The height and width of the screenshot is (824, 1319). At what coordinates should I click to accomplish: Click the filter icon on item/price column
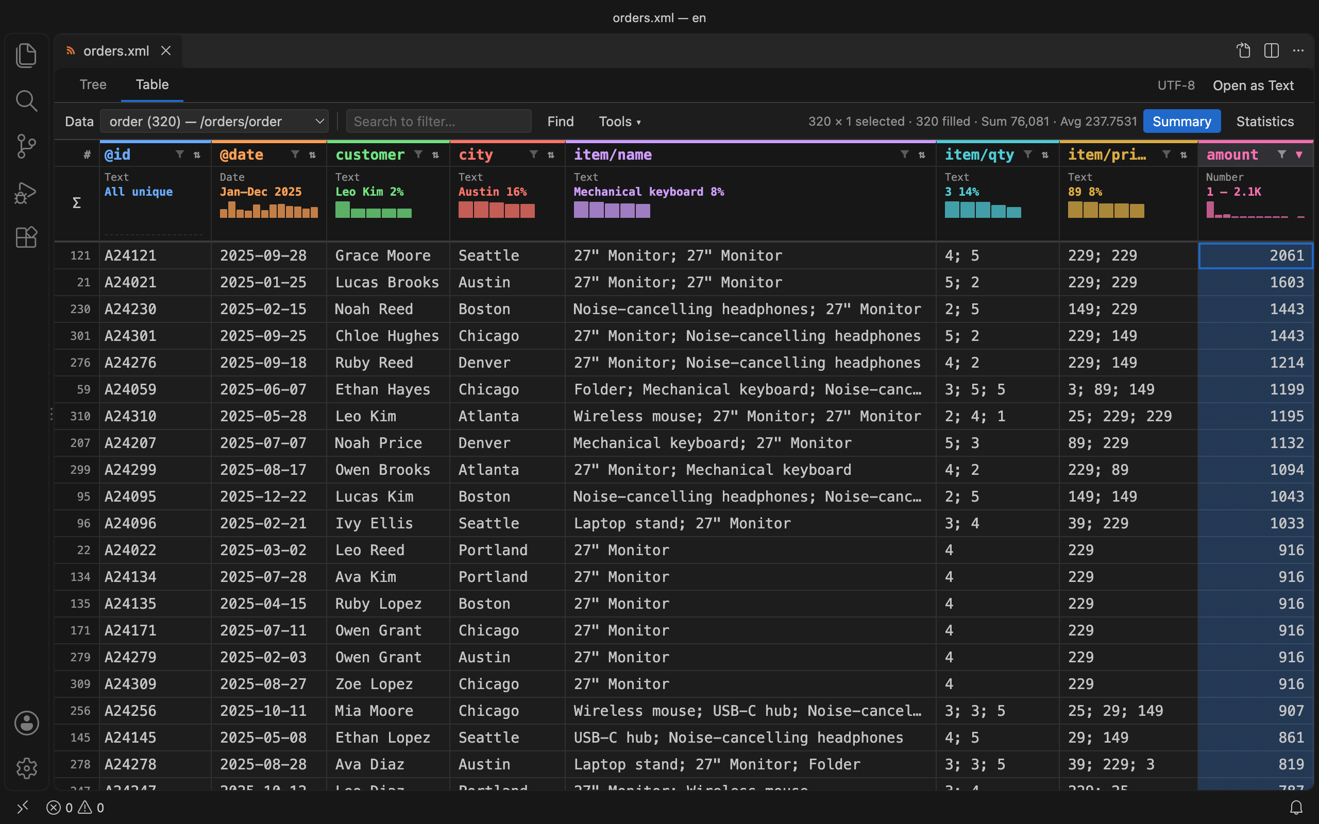point(1166,155)
